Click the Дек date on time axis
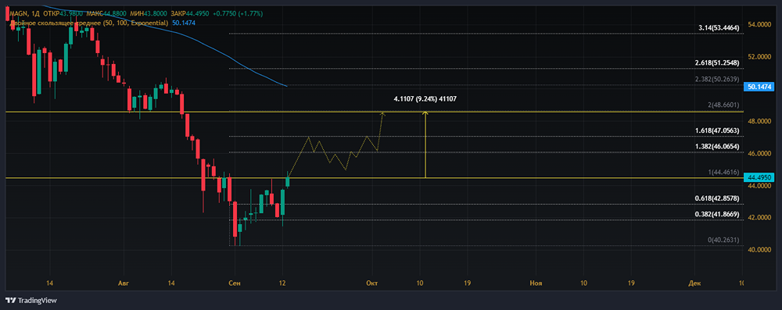 coord(694,283)
